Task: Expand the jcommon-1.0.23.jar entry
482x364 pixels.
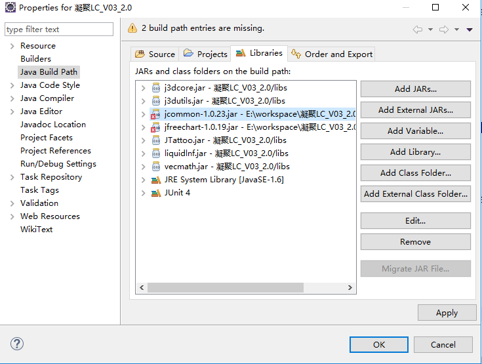Action: point(143,114)
